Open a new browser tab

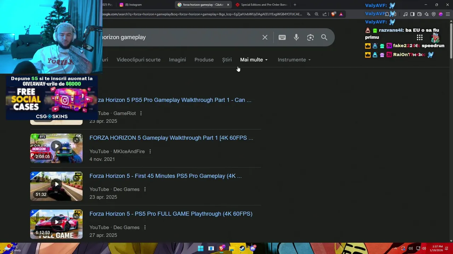coord(295,5)
